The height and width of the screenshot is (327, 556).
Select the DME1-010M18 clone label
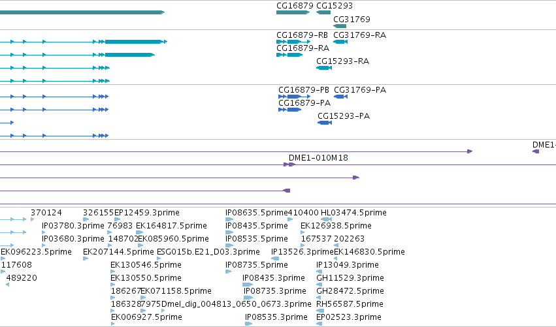click(318, 158)
